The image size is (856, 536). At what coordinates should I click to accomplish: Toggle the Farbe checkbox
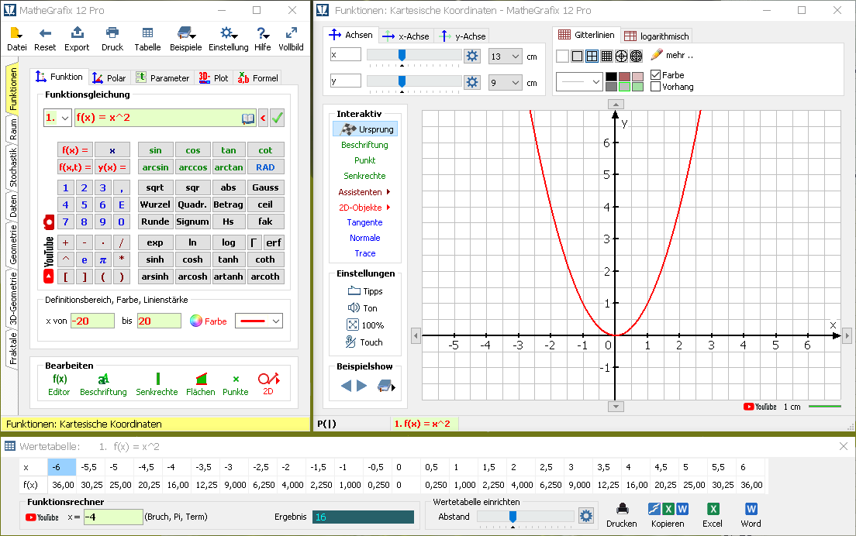pos(656,74)
